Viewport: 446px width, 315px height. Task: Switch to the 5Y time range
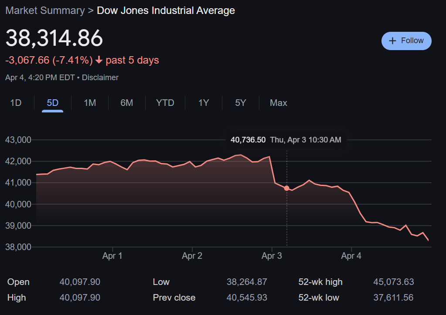[240, 103]
